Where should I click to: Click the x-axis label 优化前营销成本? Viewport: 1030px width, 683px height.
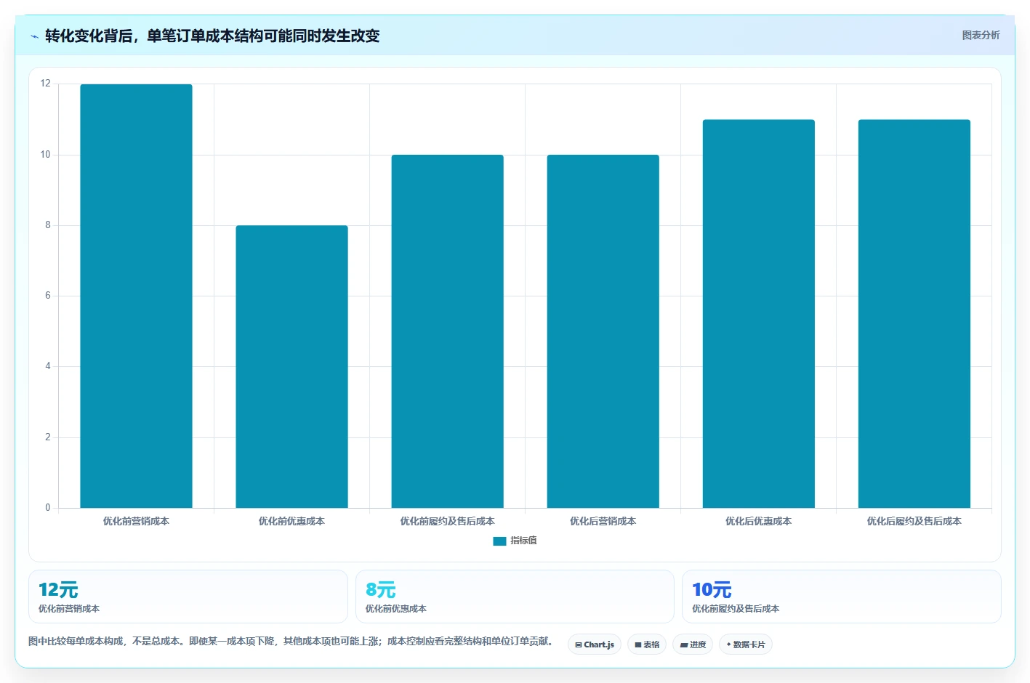point(136,521)
